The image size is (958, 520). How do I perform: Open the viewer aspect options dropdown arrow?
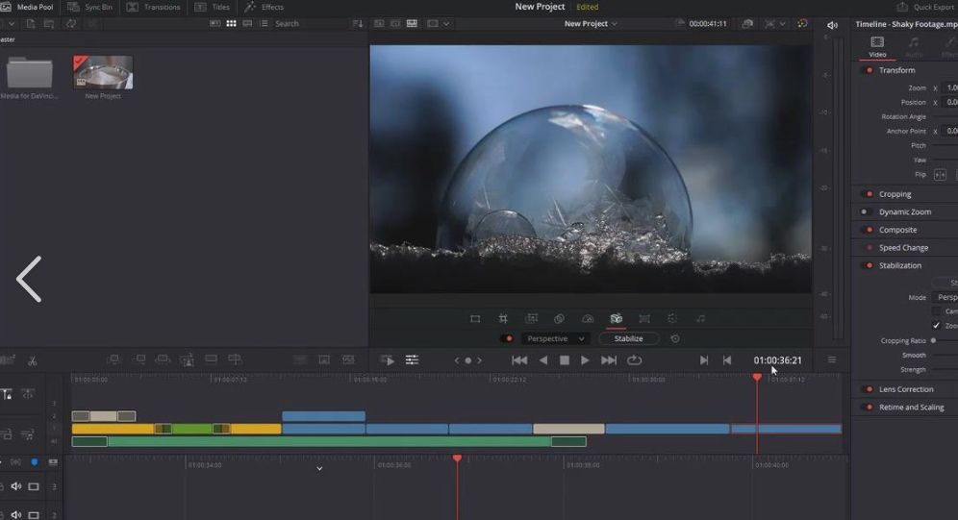pyautogui.click(x=446, y=23)
